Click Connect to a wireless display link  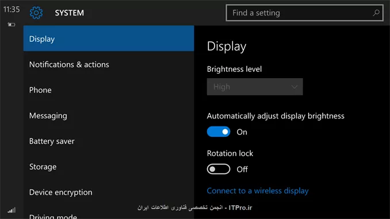click(258, 191)
